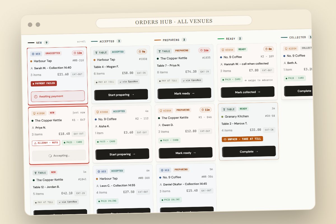Click the 9m timer on Table 4 order

pyautogui.click(x=142, y=52)
